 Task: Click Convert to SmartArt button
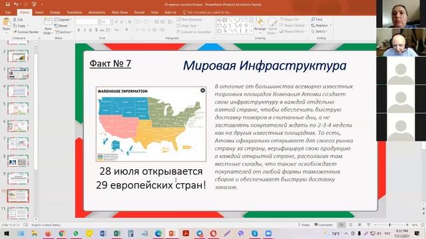coord(194,32)
